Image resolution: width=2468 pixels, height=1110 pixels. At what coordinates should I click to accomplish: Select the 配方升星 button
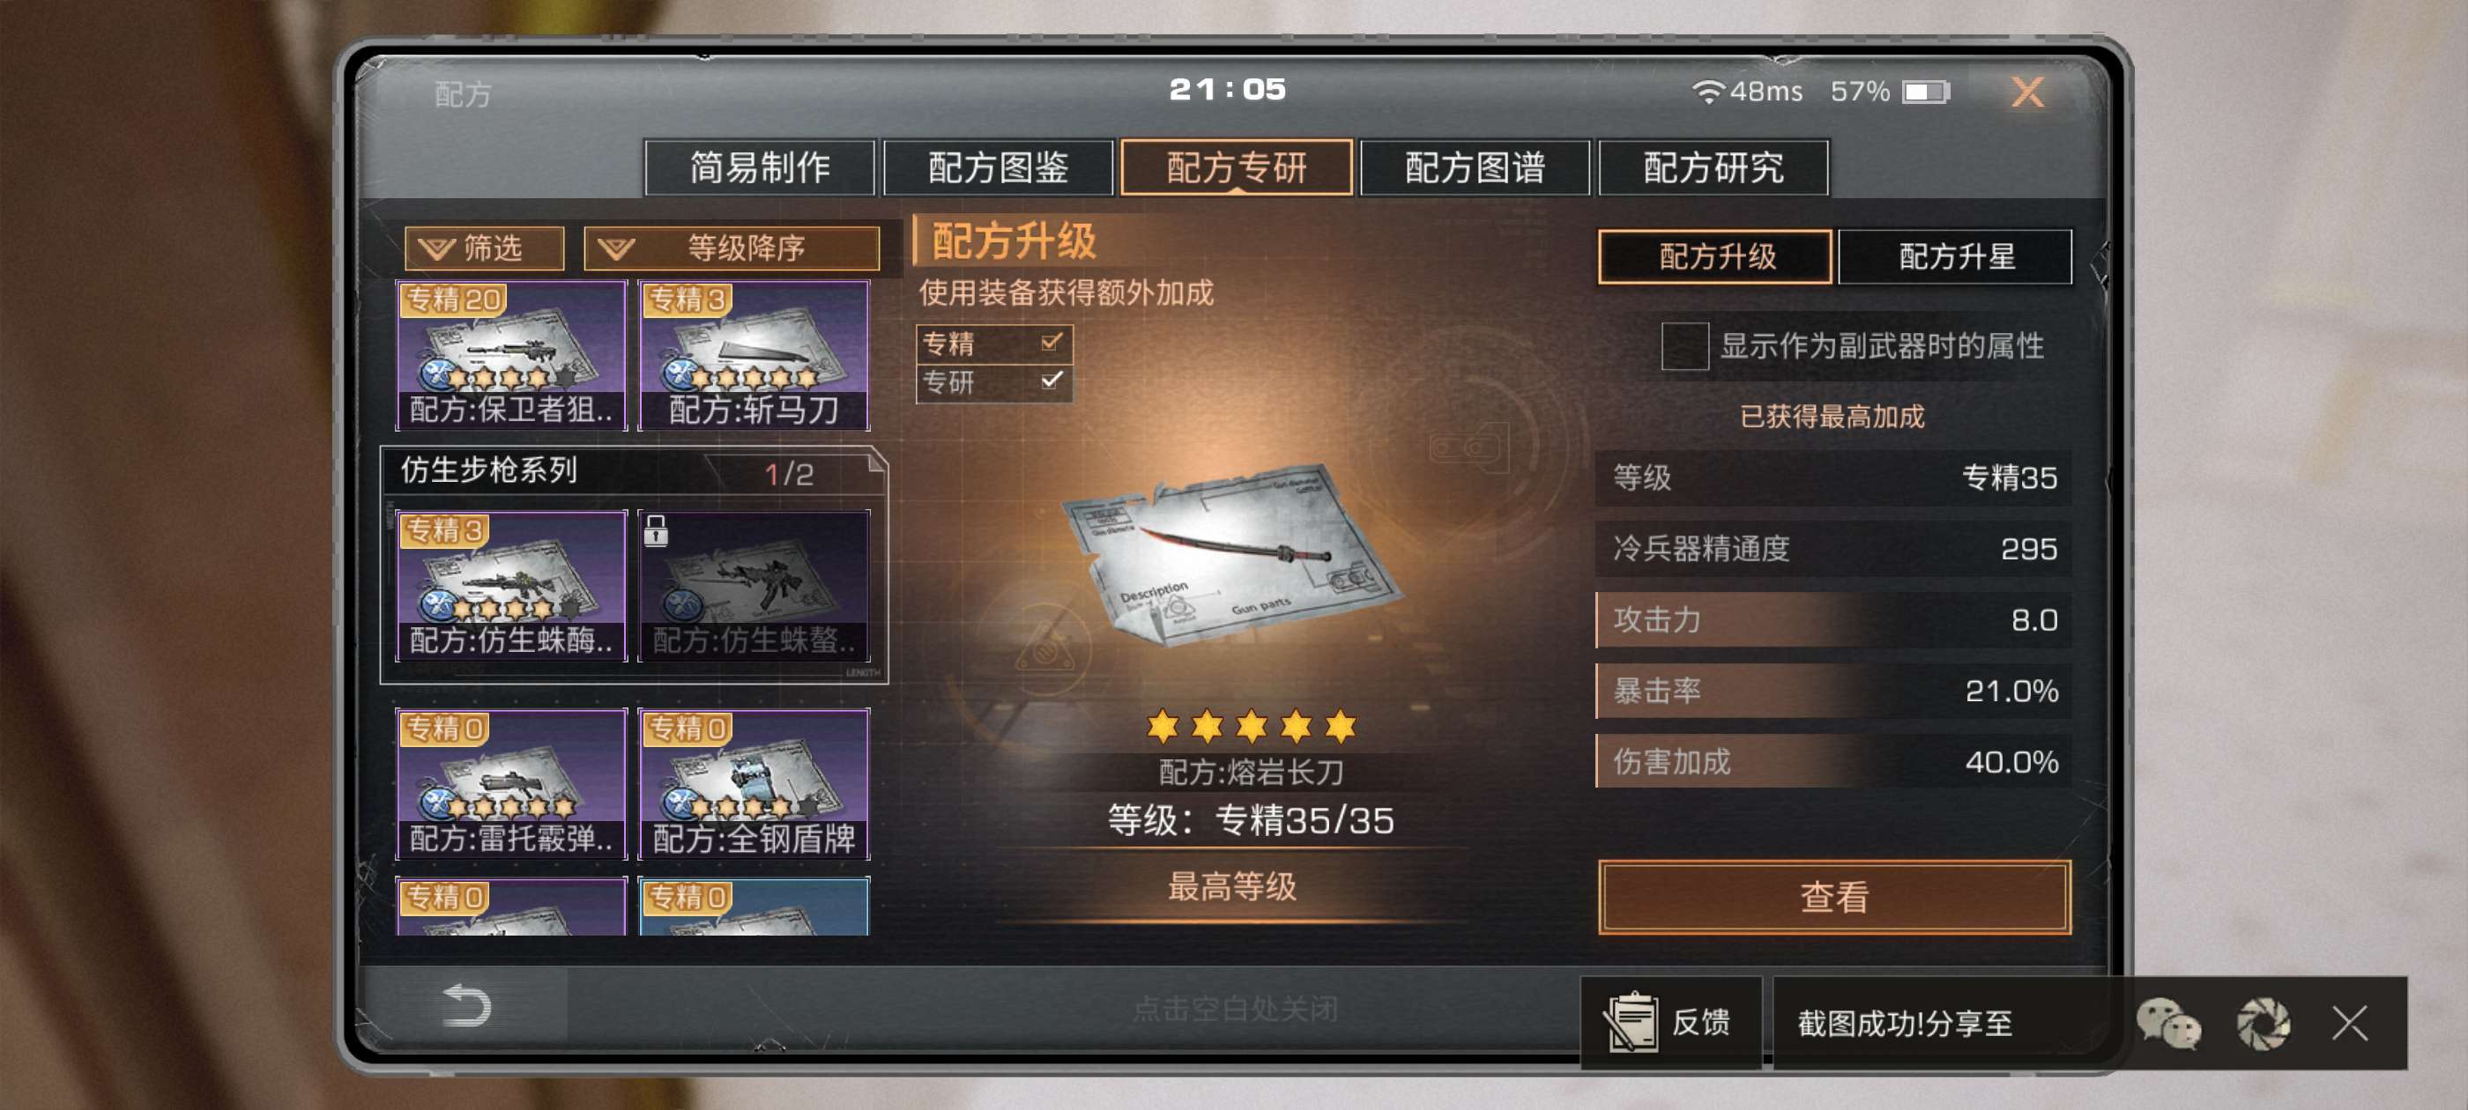1955,256
